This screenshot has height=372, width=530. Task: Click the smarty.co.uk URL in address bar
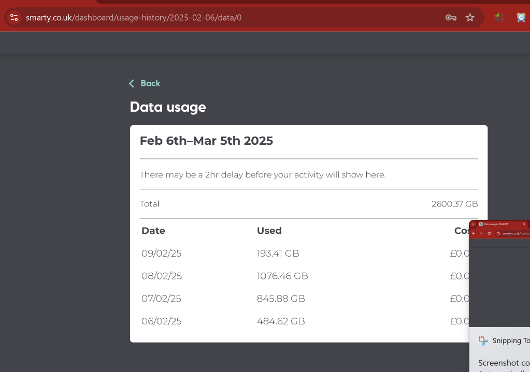pos(134,18)
